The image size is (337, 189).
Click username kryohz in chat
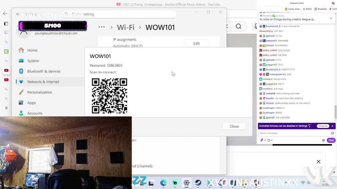(x=270, y=98)
